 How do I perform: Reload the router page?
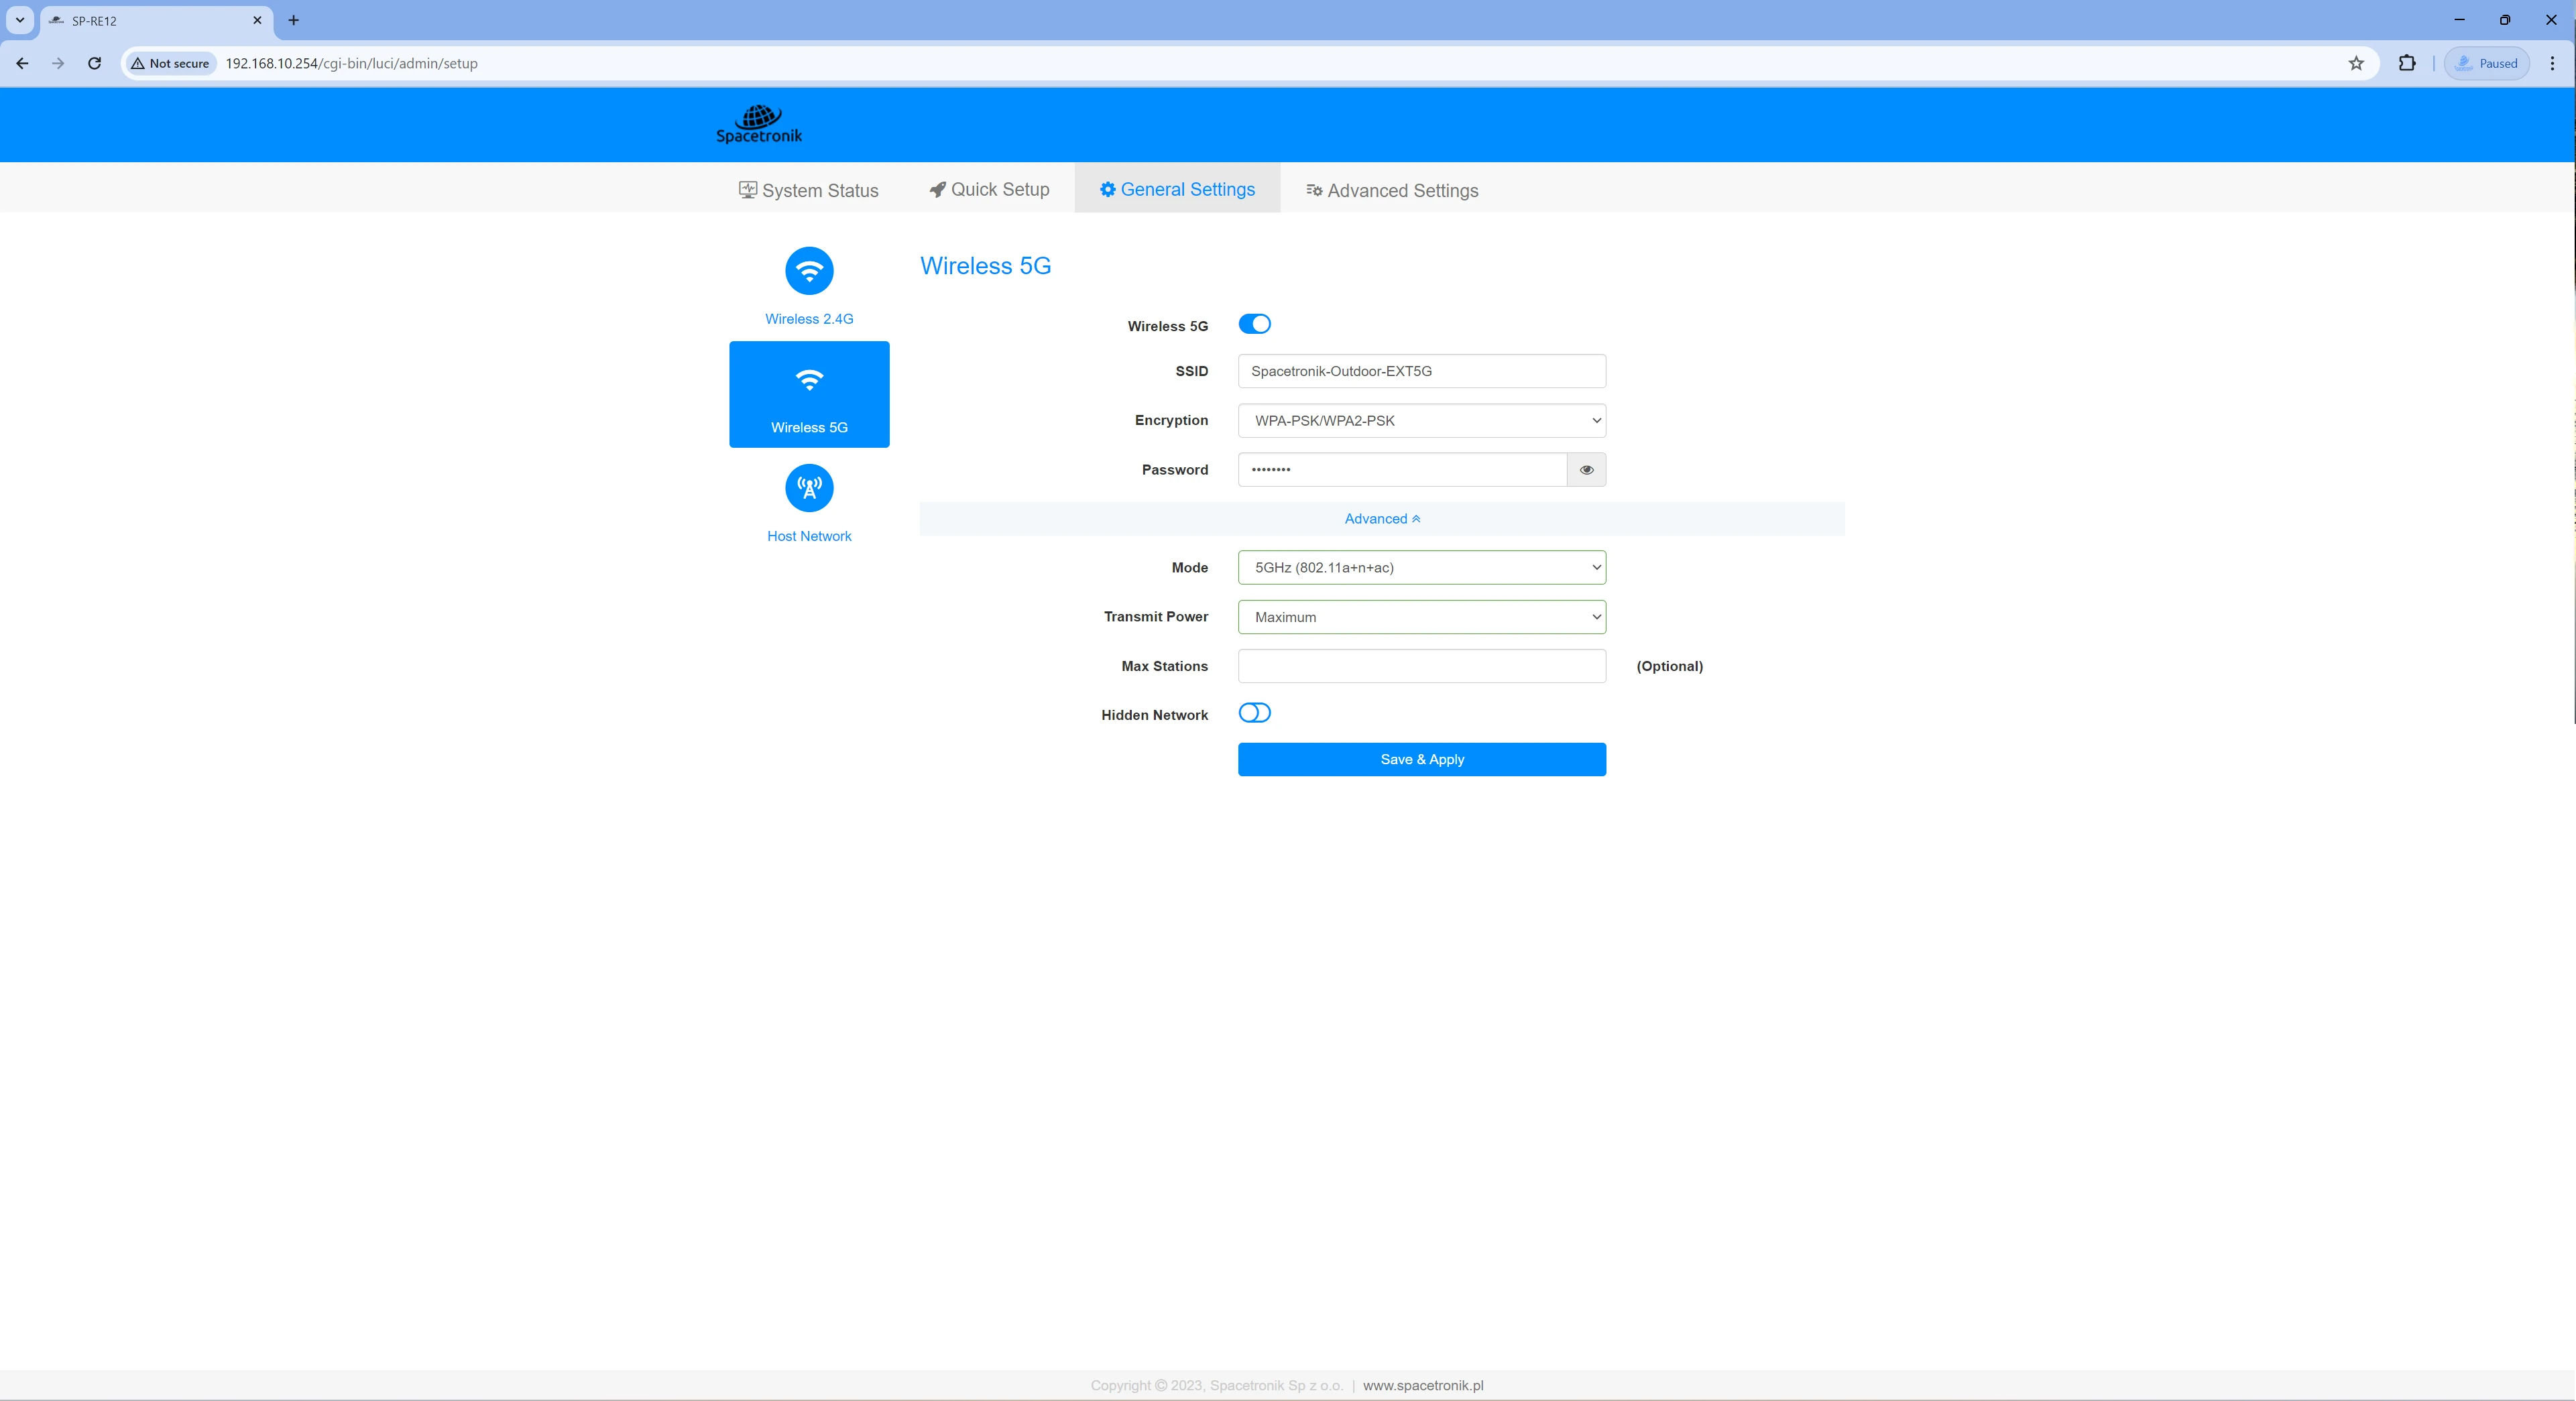pos(94,63)
